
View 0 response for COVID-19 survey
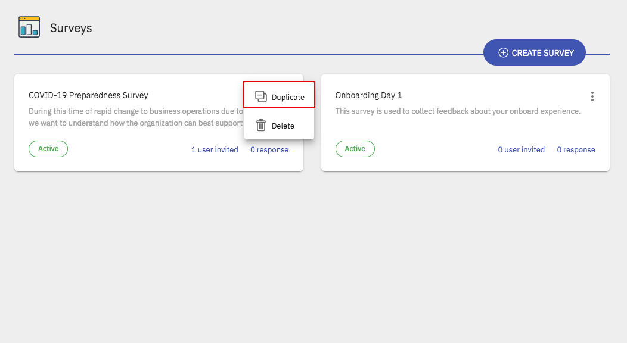click(x=269, y=149)
